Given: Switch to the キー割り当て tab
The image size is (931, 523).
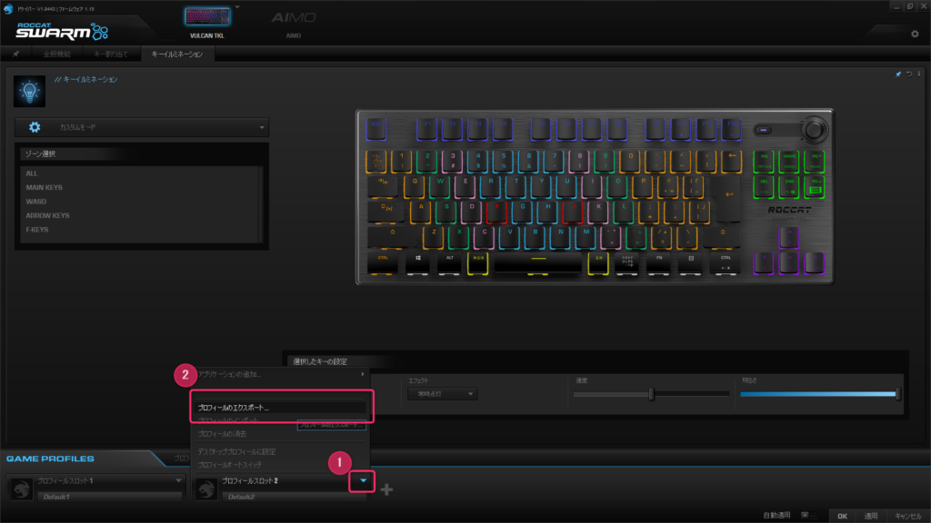Looking at the screenshot, I should tap(111, 54).
